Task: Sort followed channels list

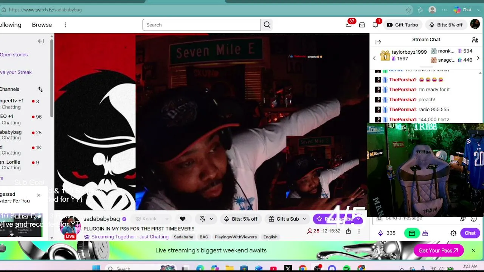Action: coord(40,90)
